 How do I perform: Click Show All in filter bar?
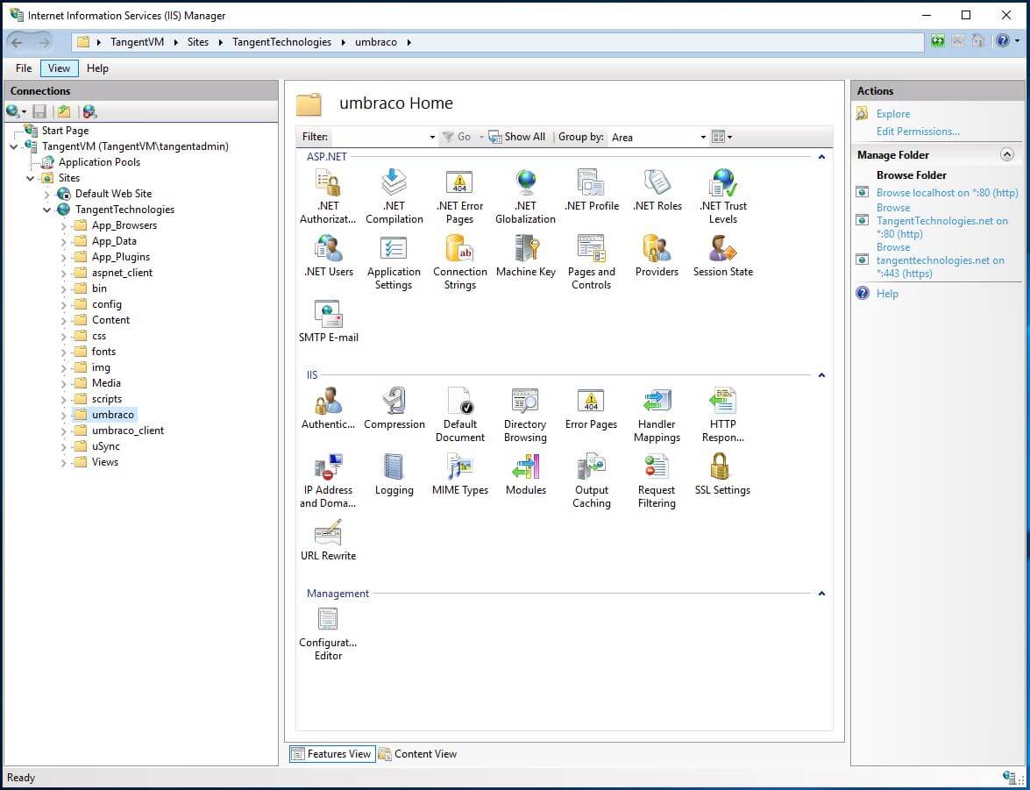517,137
